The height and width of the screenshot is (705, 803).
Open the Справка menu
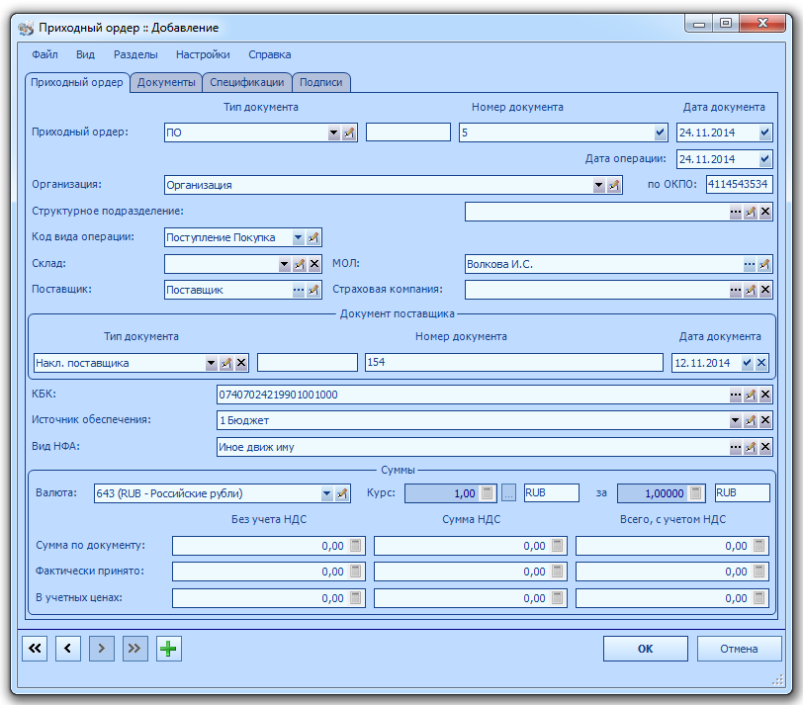tap(270, 54)
